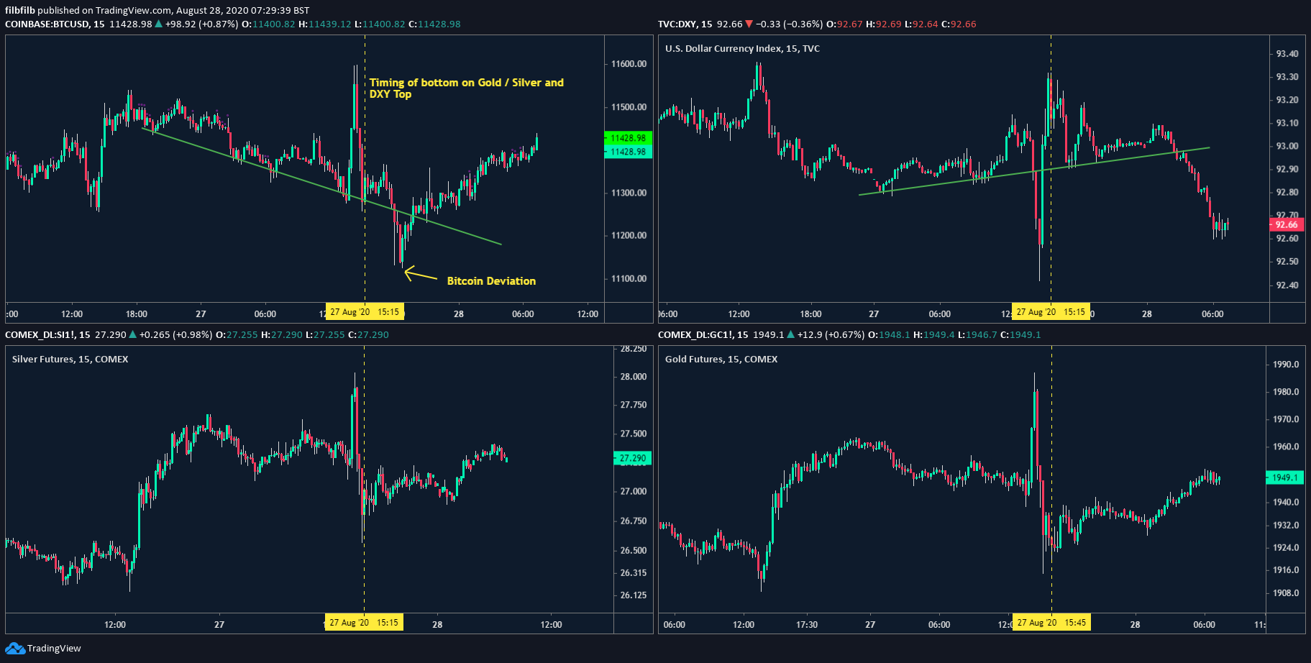Click the 18:00 label on BTC time axis

click(x=137, y=314)
